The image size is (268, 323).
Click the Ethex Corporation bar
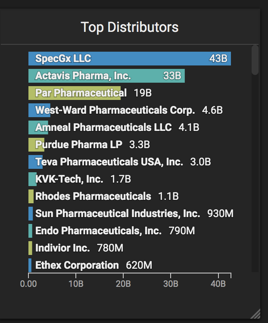pyautogui.click(x=30, y=265)
